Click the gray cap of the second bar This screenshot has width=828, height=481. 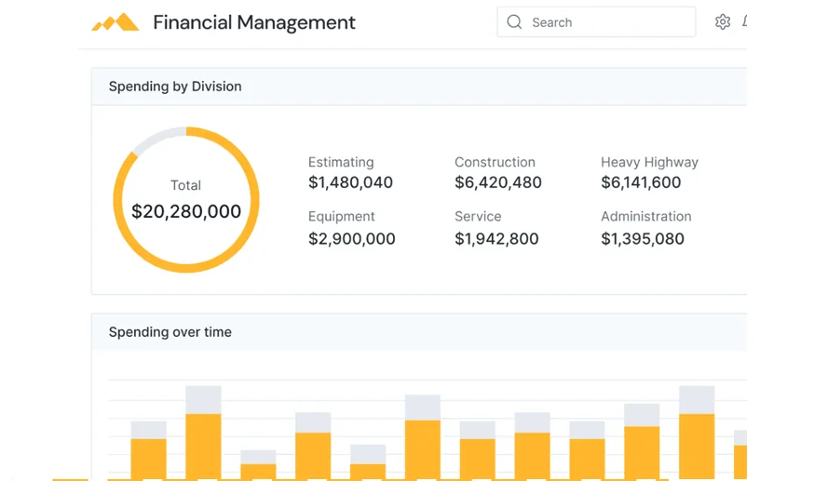point(203,400)
